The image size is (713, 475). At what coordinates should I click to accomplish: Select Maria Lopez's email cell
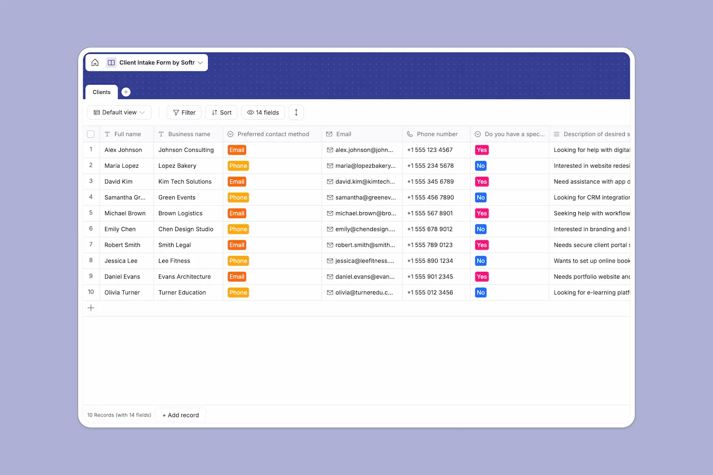[x=362, y=166]
